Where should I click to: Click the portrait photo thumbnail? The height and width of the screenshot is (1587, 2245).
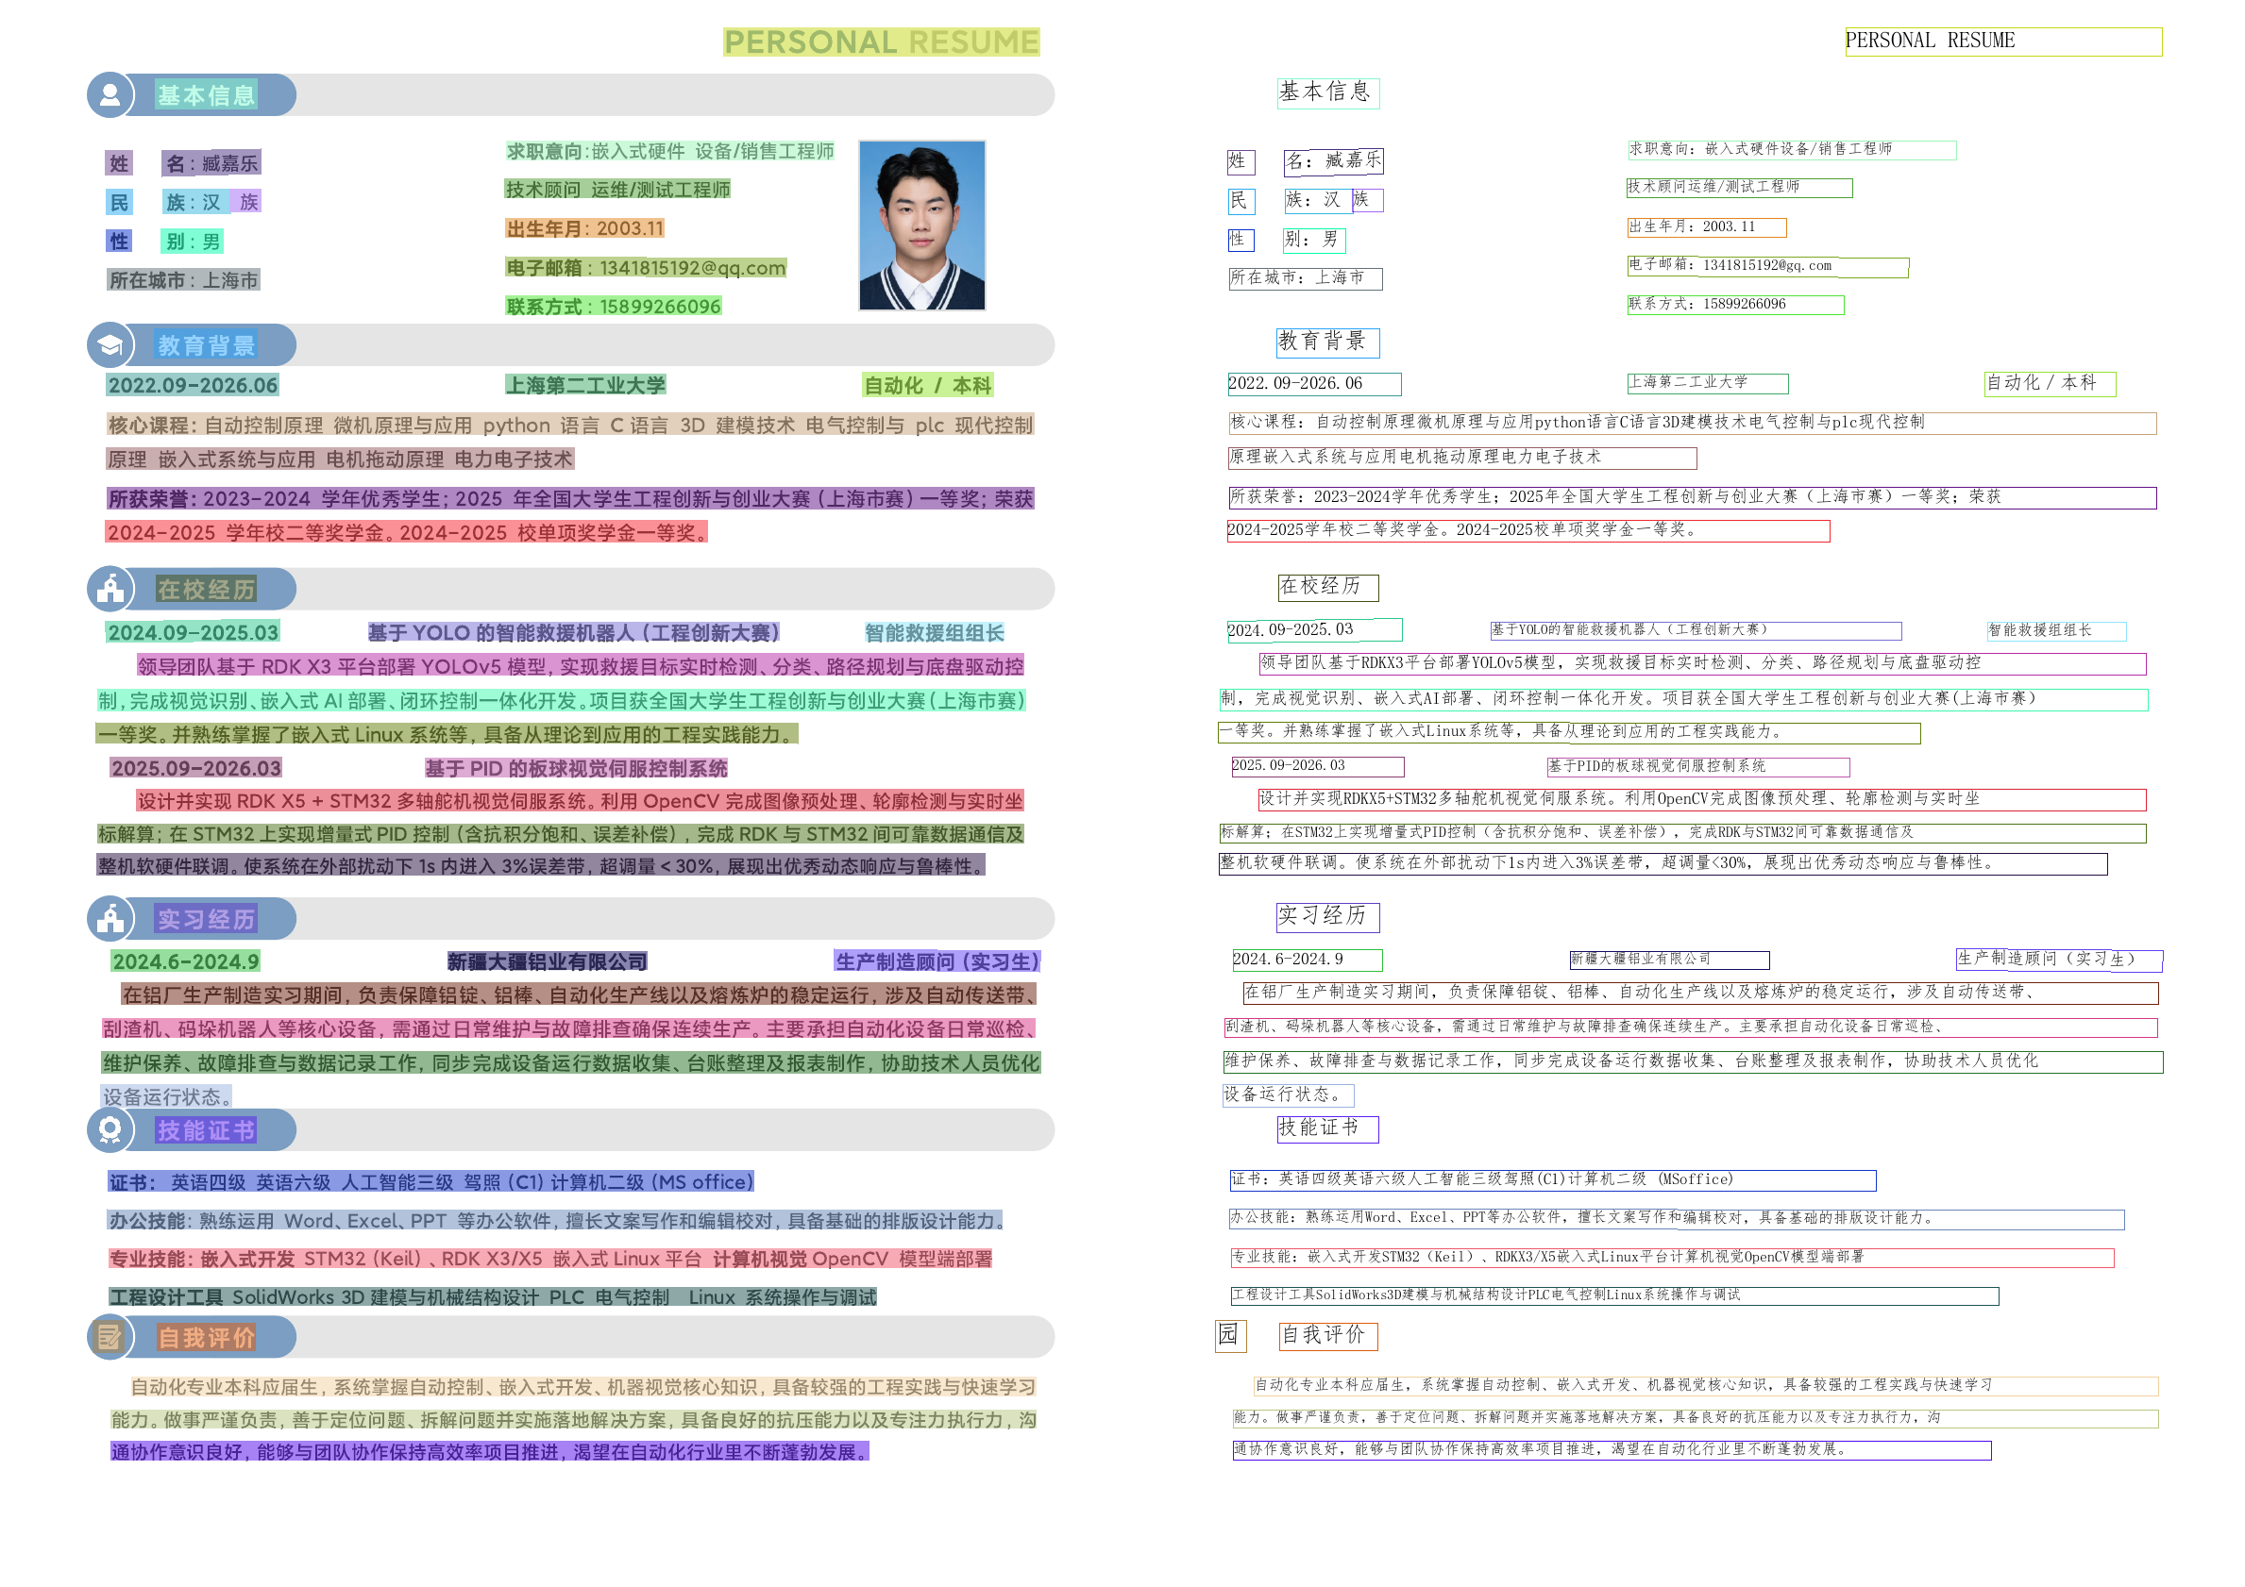(921, 226)
